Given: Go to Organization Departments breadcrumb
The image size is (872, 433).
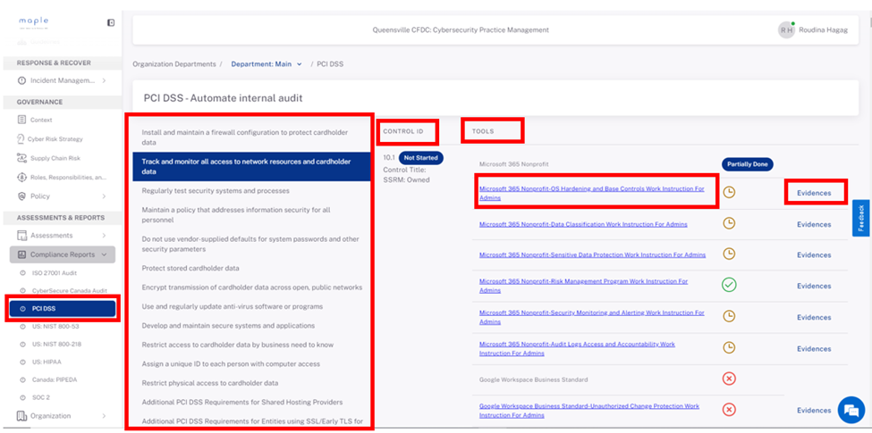Looking at the screenshot, I should point(174,64).
